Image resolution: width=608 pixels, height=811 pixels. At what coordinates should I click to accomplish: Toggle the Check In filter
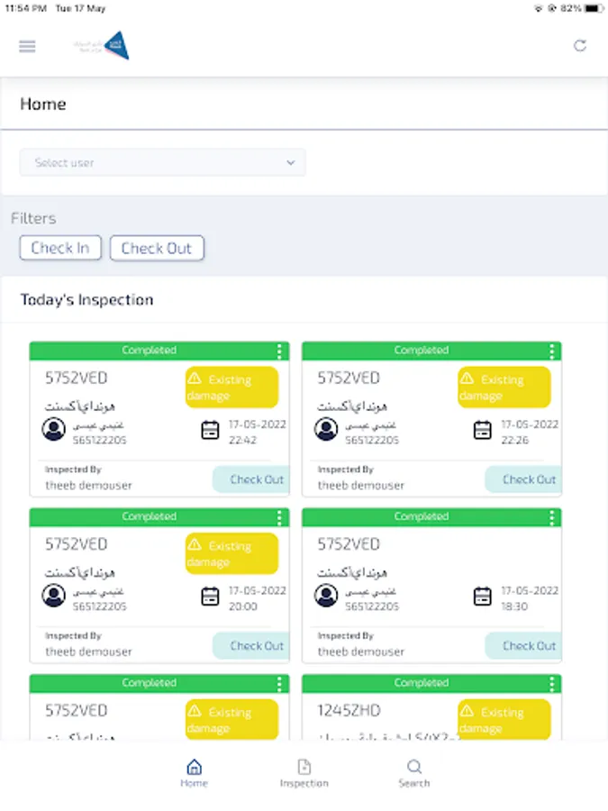point(60,249)
